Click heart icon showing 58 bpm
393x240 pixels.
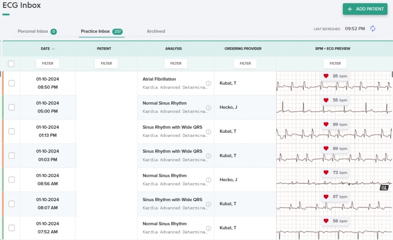326,221
